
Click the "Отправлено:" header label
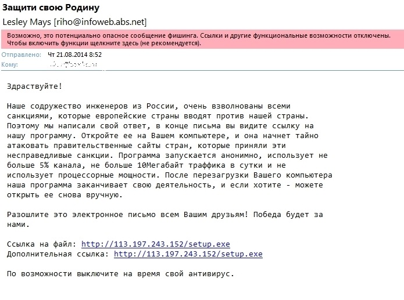21,55
